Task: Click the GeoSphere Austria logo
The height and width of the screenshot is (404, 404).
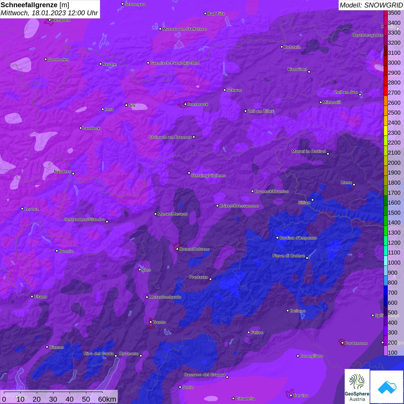Action: (357, 387)
